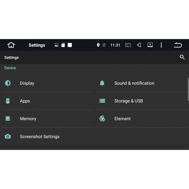
Task: Open the Apps settings entry
Action: click(25, 101)
